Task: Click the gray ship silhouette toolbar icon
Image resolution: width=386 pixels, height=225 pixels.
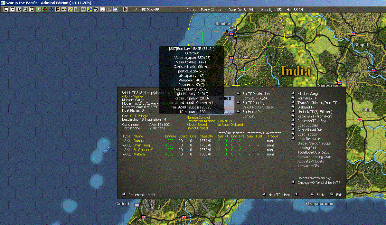Action: pos(83,9)
